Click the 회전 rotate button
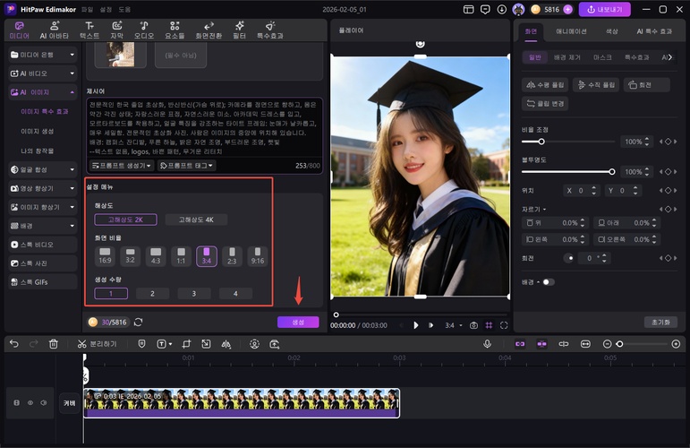Viewport: 690px width, 448px height. tap(646, 84)
